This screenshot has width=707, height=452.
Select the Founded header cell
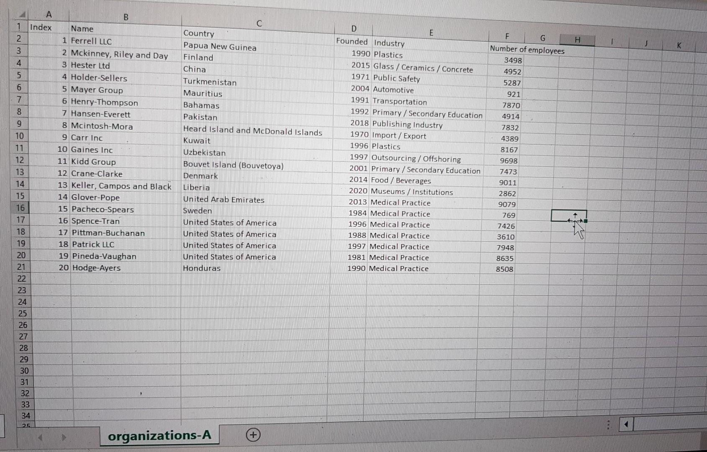pyautogui.click(x=353, y=41)
